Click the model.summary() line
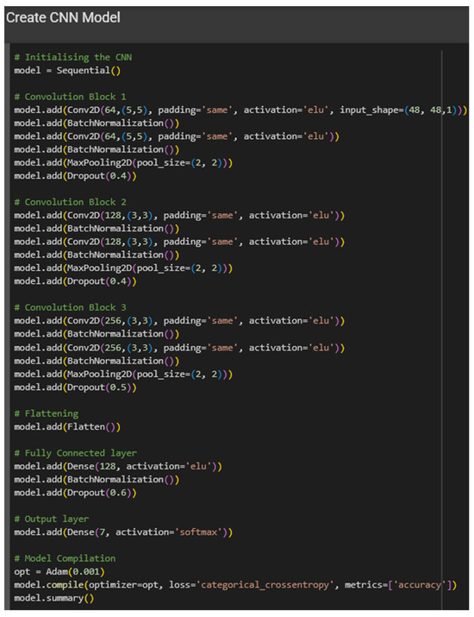Image resolution: width=474 pixels, height=617 pixels. (x=54, y=599)
